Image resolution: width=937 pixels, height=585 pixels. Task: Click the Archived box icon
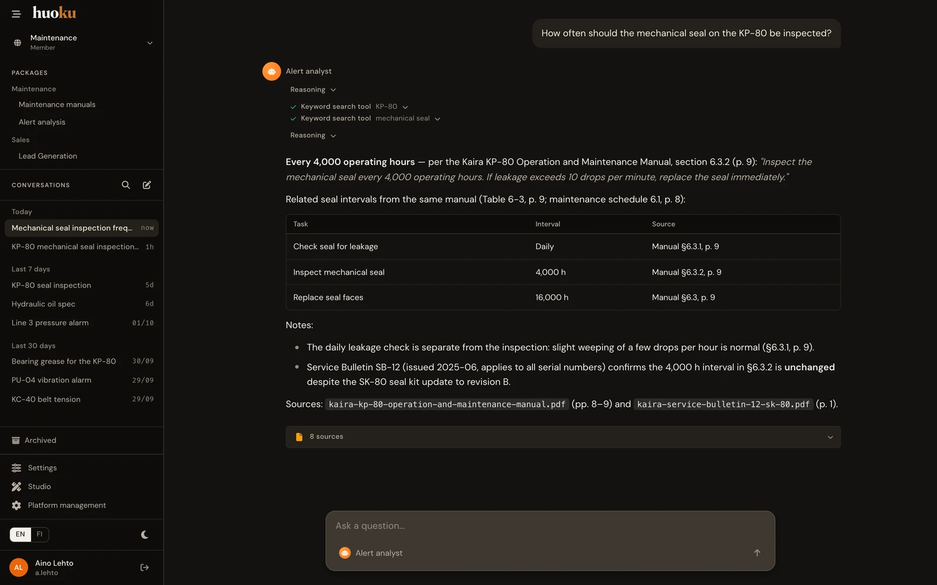16,441
